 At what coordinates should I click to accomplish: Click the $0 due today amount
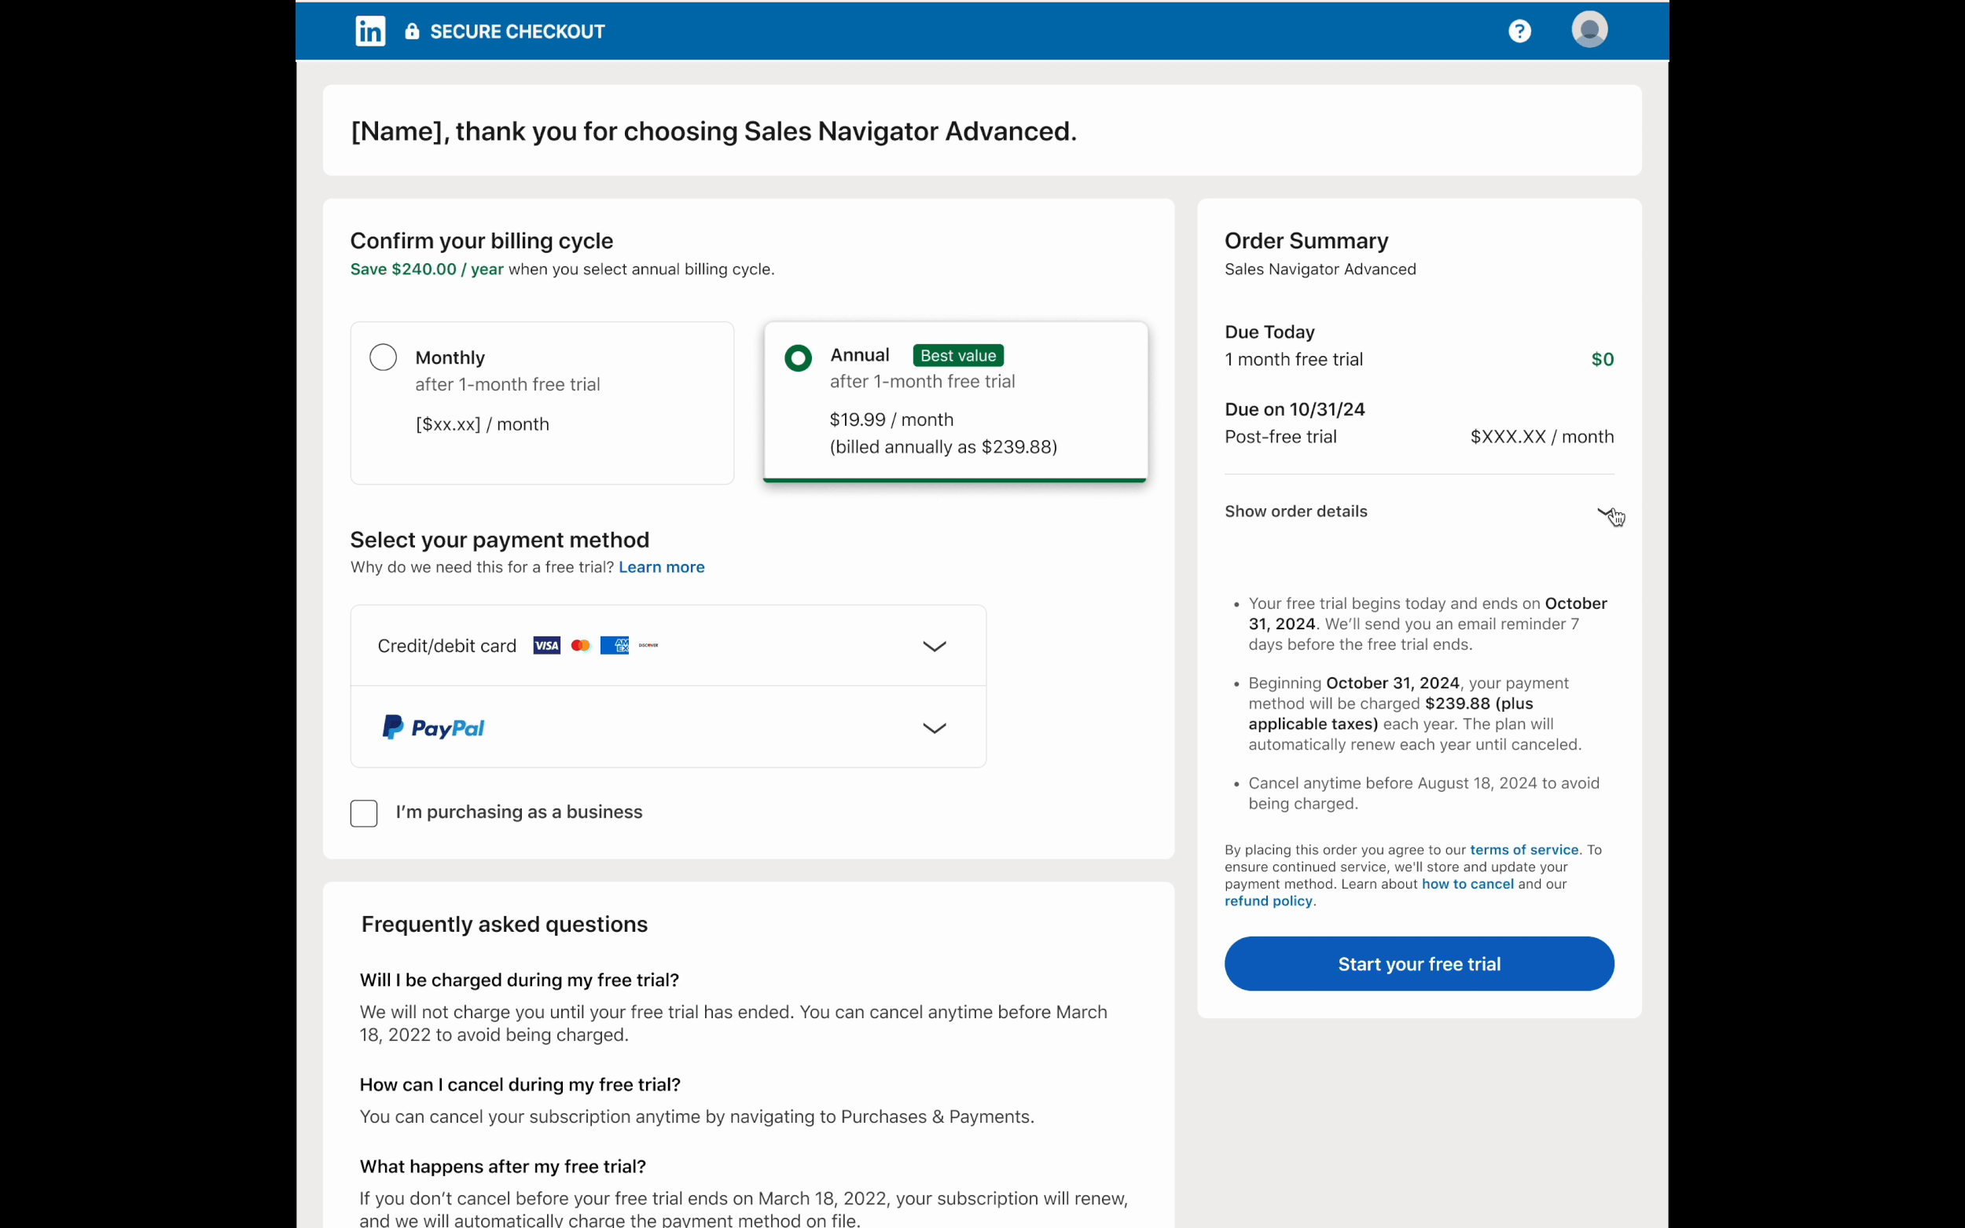click(1602, 359)
